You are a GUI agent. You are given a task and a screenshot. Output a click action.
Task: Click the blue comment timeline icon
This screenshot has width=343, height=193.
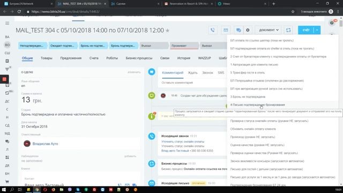[152, 72]
